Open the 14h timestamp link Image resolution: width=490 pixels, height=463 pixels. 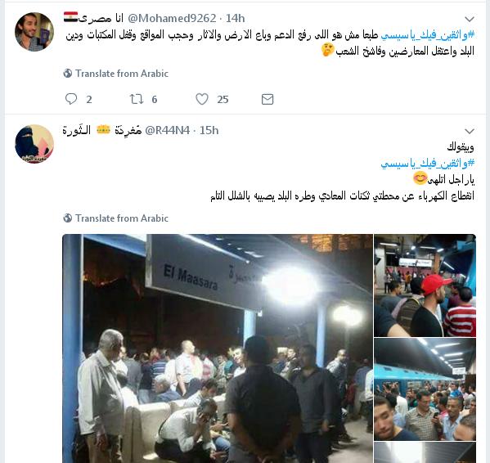[x=235, y=18]
